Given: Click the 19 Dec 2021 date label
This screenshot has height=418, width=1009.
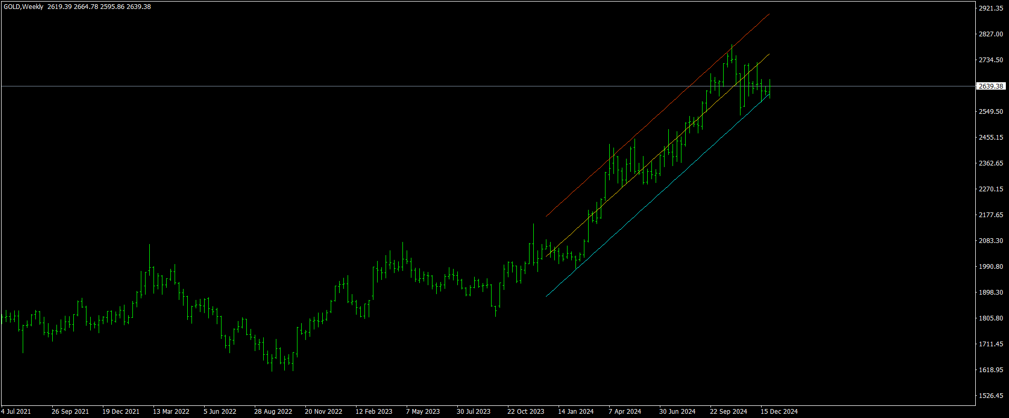Looking at the screenshot, I should (121, 412).
